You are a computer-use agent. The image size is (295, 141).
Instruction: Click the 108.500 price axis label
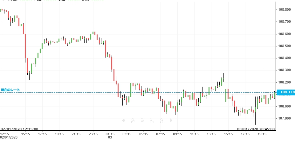284,46
